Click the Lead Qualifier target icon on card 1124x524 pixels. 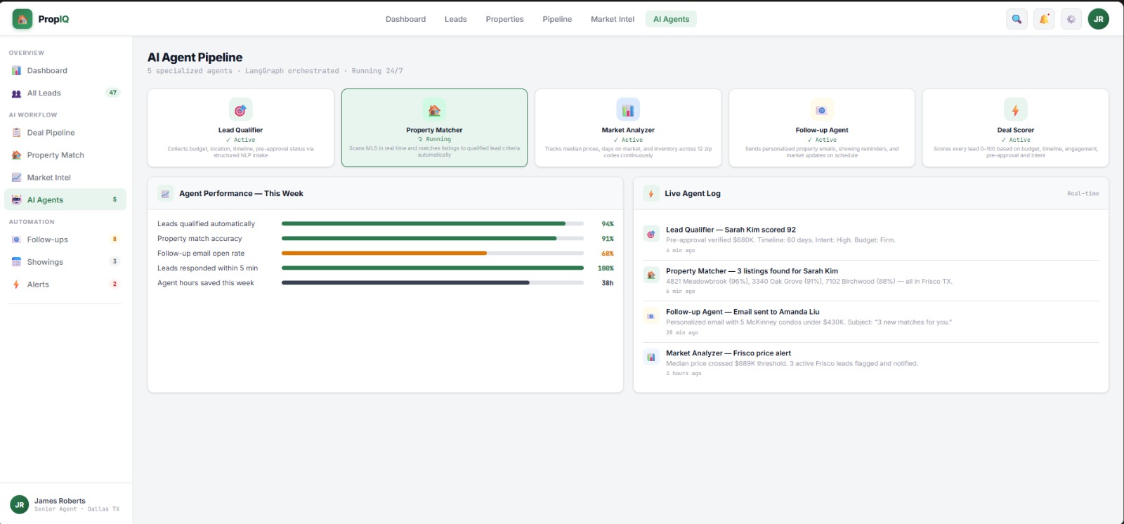(240, 110)
